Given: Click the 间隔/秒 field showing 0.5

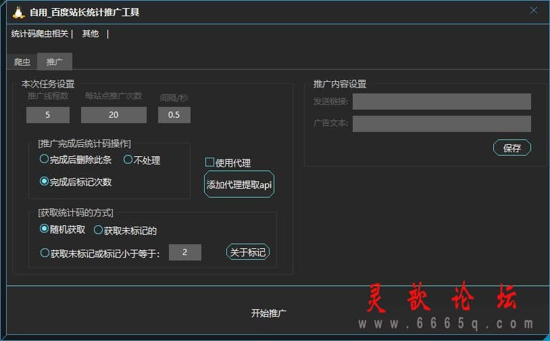Looking at the screenshot, I should click(174, 115).
